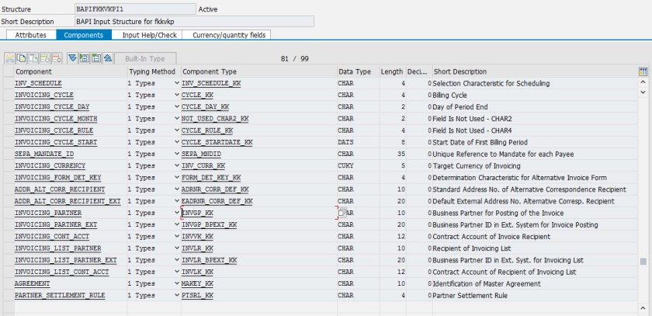Click the double up-arrow collapse all icon

pyautogui.click(x=108, y=58)
